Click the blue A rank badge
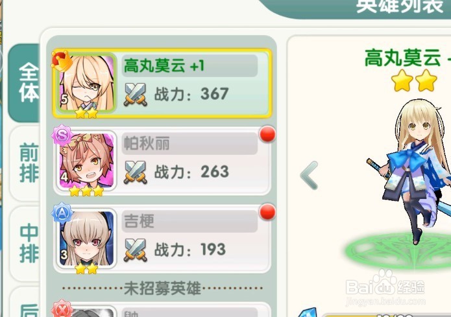The width and height of the screenshot is (451, 317). [x=62, y=213]
